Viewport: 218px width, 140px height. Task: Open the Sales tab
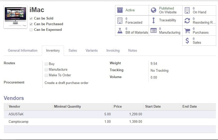click(x=73, y=50)
